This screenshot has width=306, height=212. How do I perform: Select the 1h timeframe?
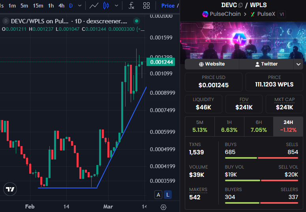pyautogui.click(x=51, y=6)
